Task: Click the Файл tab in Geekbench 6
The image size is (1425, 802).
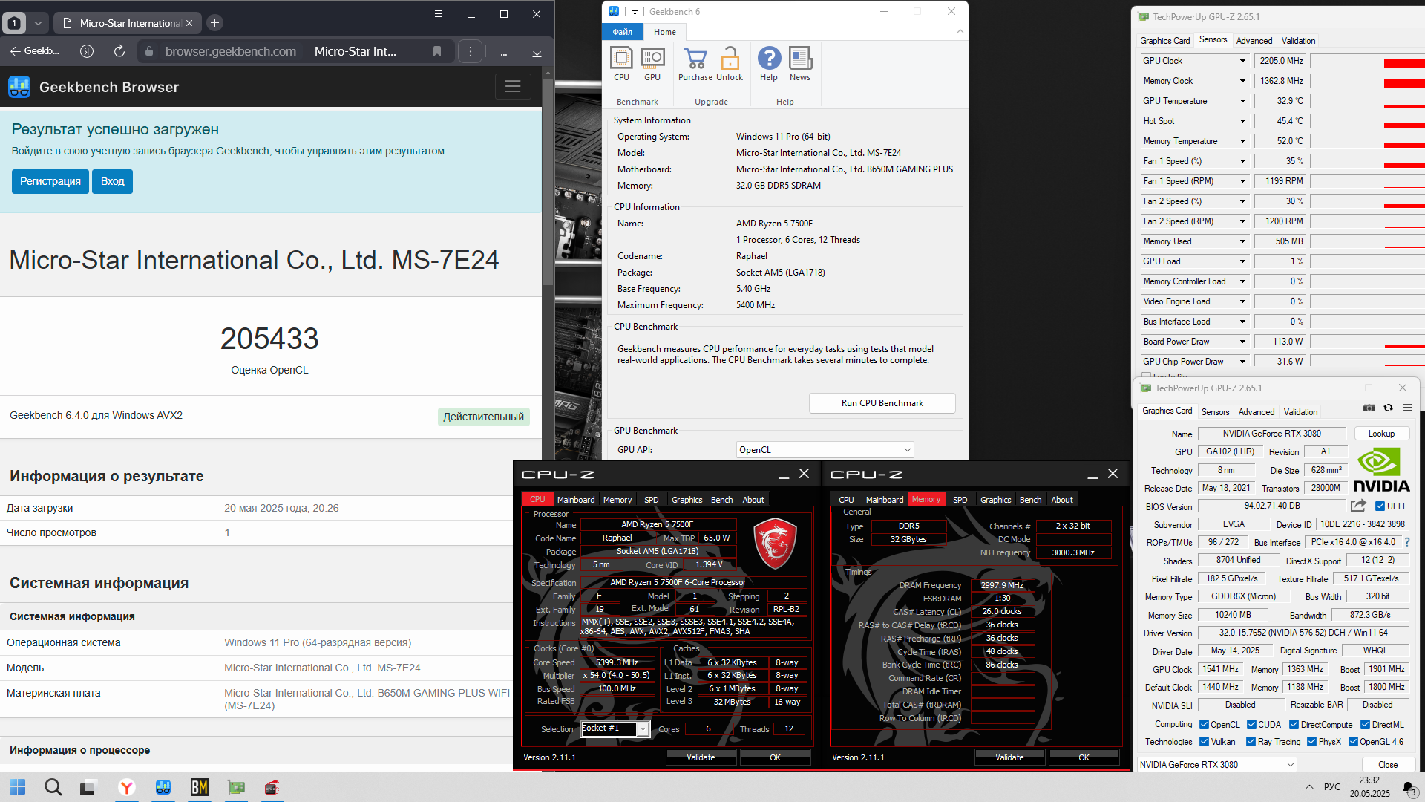Action: [x=623, y=32]
